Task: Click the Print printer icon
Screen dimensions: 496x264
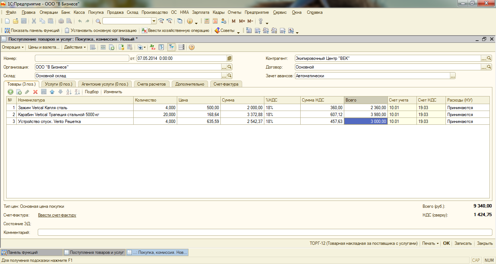Action: pos(61,21)
